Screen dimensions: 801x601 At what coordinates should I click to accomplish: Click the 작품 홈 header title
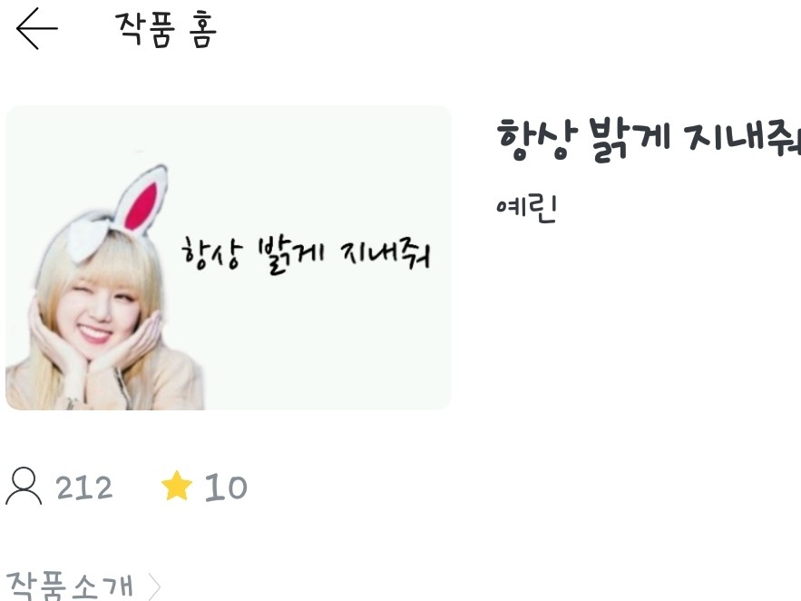[167, 30]
